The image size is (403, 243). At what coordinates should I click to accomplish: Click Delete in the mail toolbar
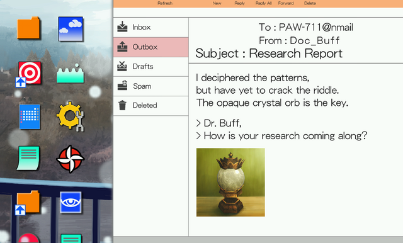[x=310, y=3]
